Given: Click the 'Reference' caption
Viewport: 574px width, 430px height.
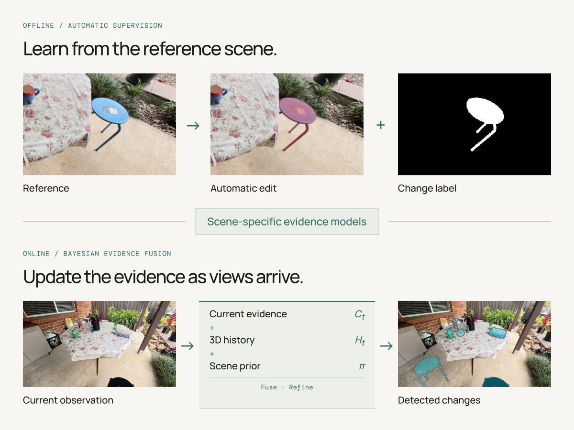Looking at the screenshot, I should pyautogui.click(x=46, y=188).
